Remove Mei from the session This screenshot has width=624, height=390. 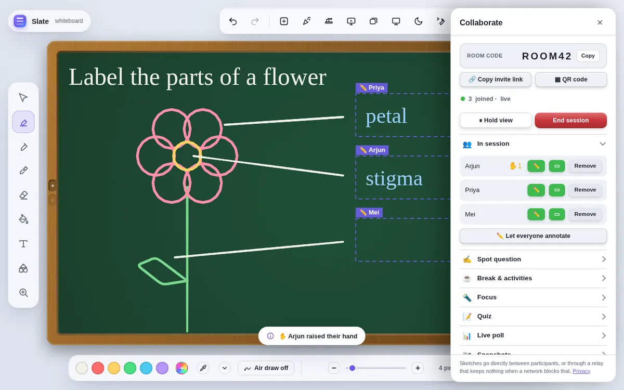click(x=585, y=214)
